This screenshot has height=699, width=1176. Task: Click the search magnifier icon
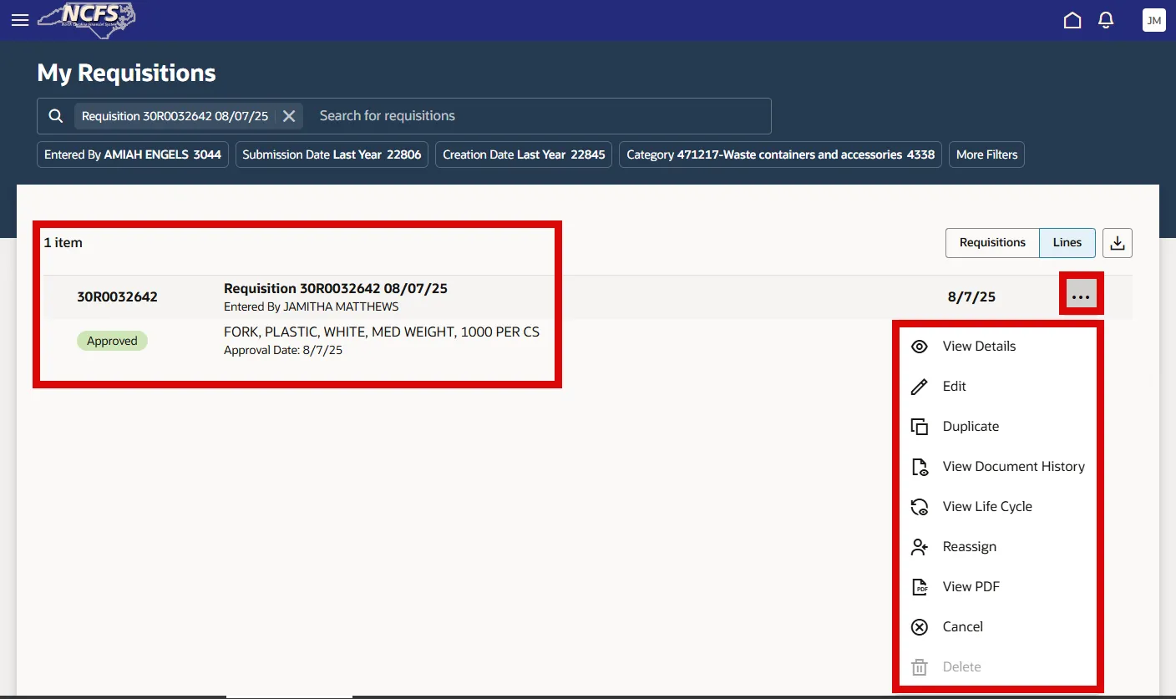(56, 116)
